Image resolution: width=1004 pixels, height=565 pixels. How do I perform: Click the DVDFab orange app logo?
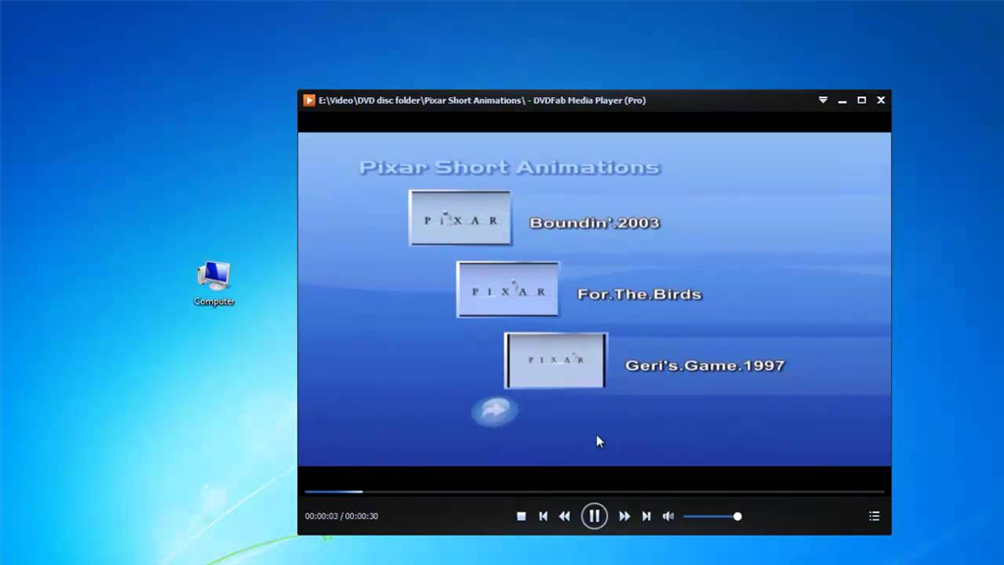pyautogui.click(x=309, y=100)
